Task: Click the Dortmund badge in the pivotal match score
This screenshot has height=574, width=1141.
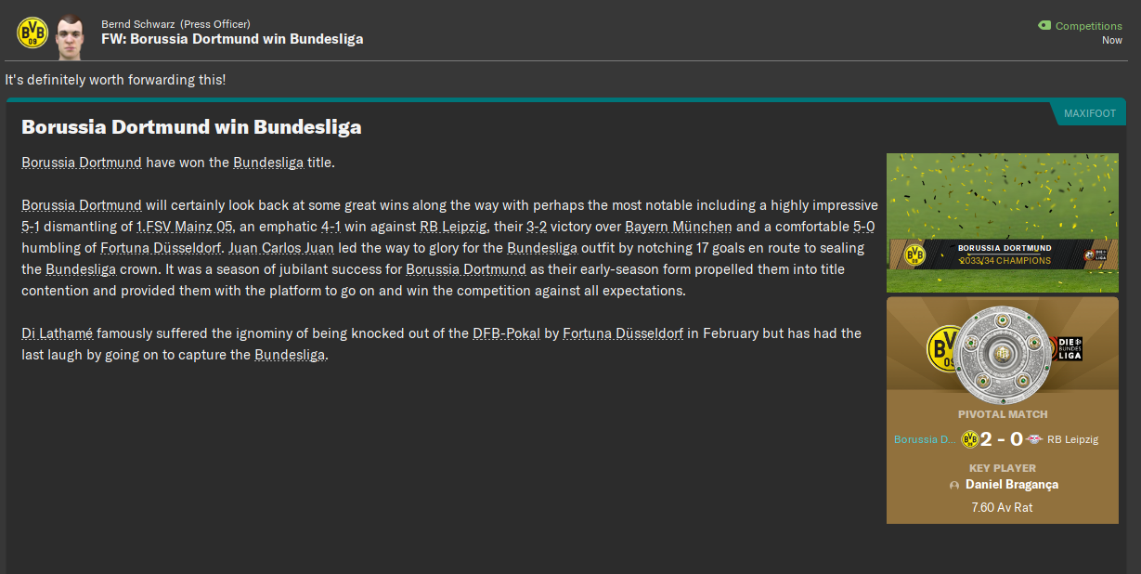Action: [970, 439]
